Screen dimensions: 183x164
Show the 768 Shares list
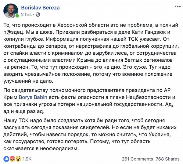[x=167, y=159]
